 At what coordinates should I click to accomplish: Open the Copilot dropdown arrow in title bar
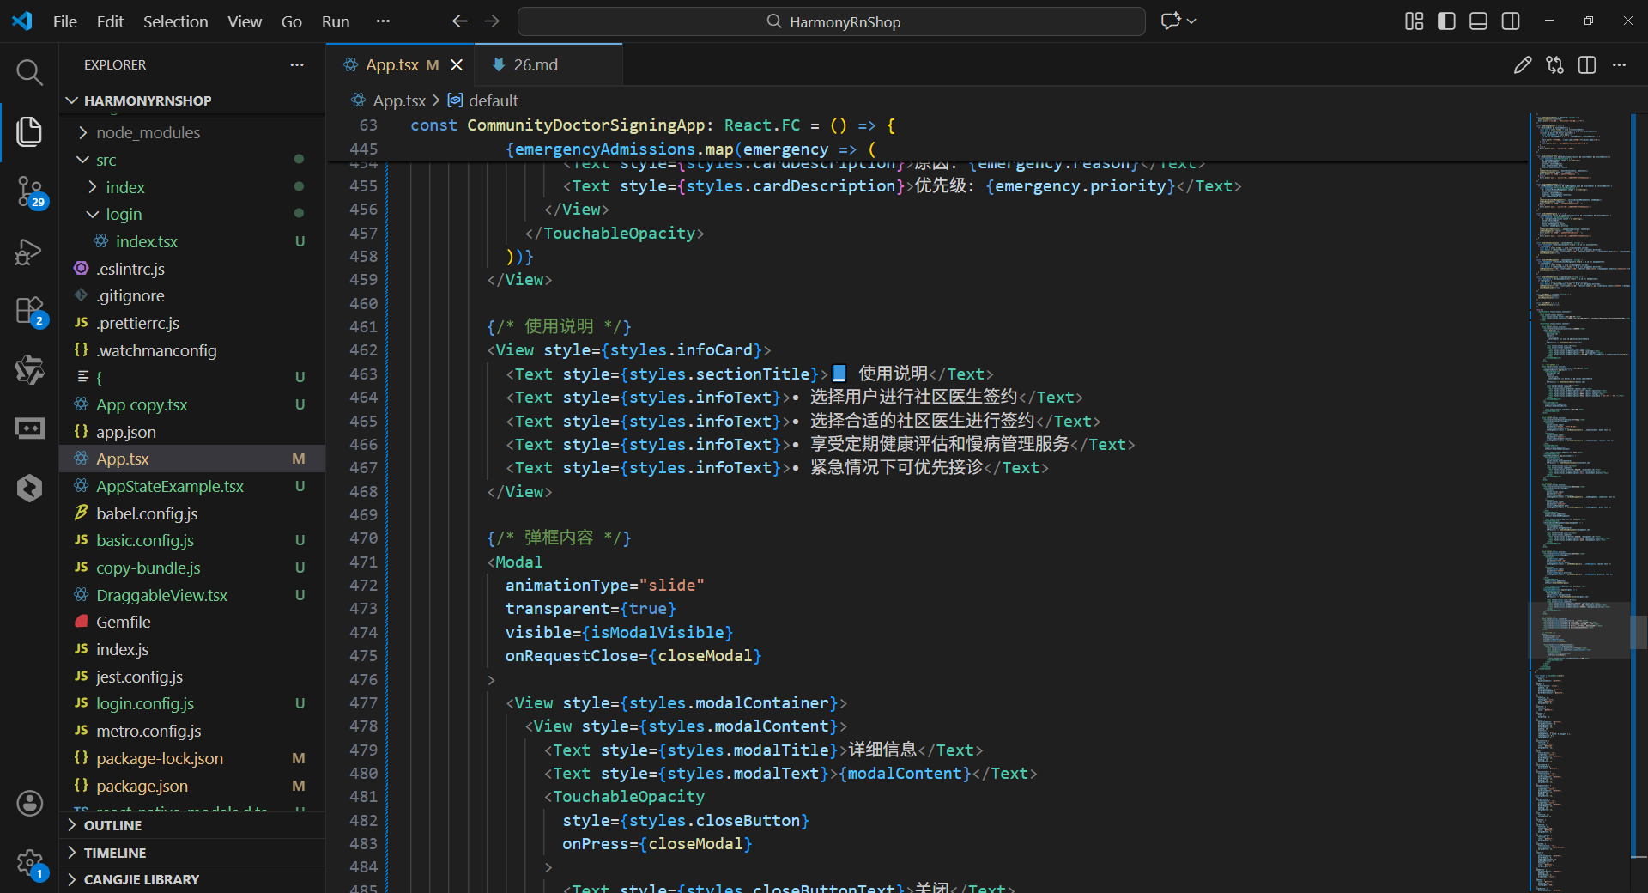point(1191,21)
